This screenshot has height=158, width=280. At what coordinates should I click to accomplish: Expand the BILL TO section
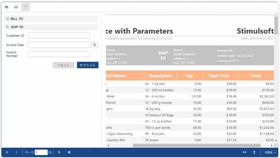[x=7, y=19]
